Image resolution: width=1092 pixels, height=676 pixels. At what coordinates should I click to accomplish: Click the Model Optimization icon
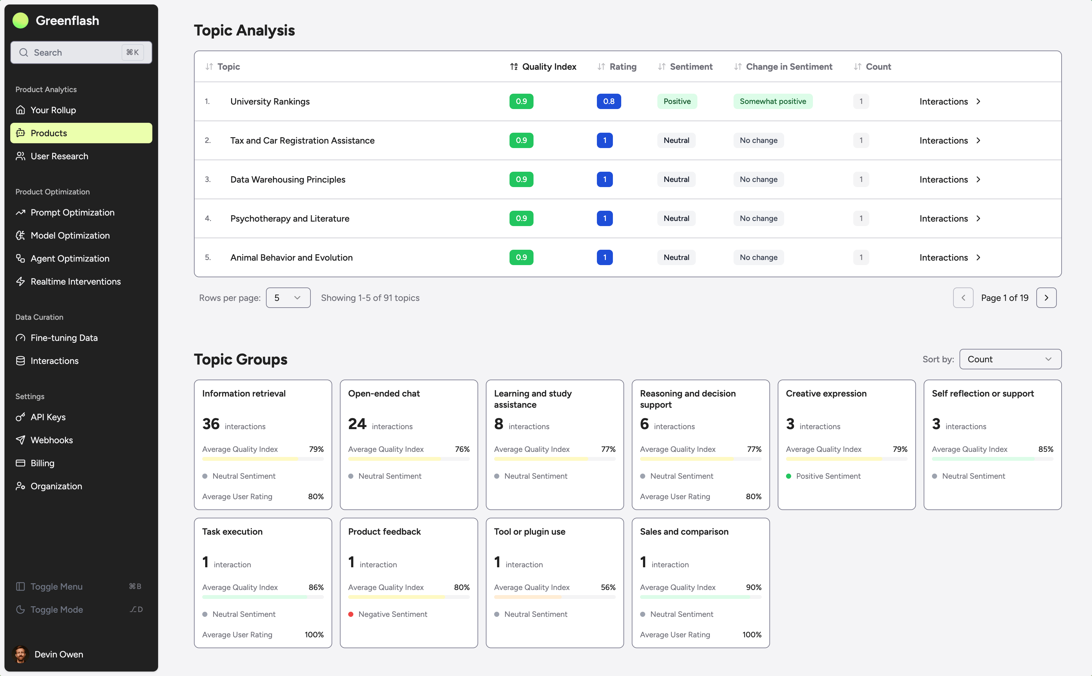coord(20,235)
